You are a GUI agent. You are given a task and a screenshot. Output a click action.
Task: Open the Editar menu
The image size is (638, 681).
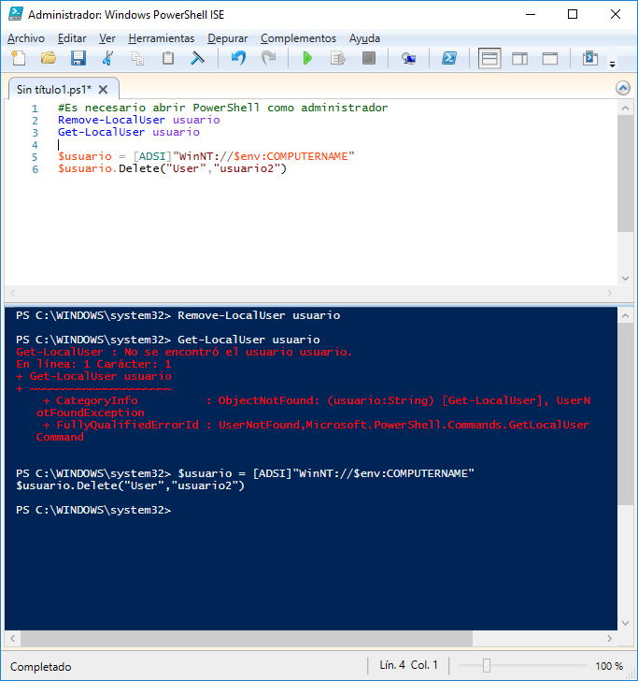click(x=72, y=38)
